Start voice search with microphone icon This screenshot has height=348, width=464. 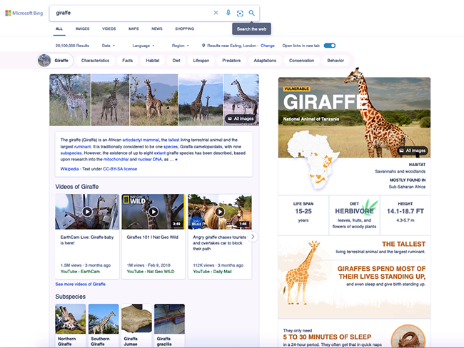228,13
